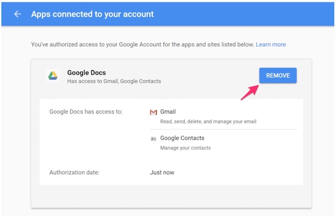Click the Google Docs Drive logo icon

(x=53, y=76)
